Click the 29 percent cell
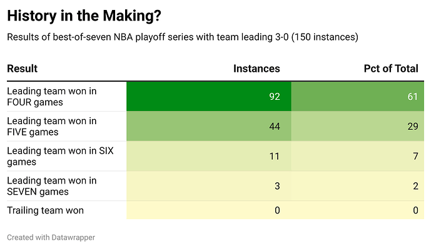 358,127
